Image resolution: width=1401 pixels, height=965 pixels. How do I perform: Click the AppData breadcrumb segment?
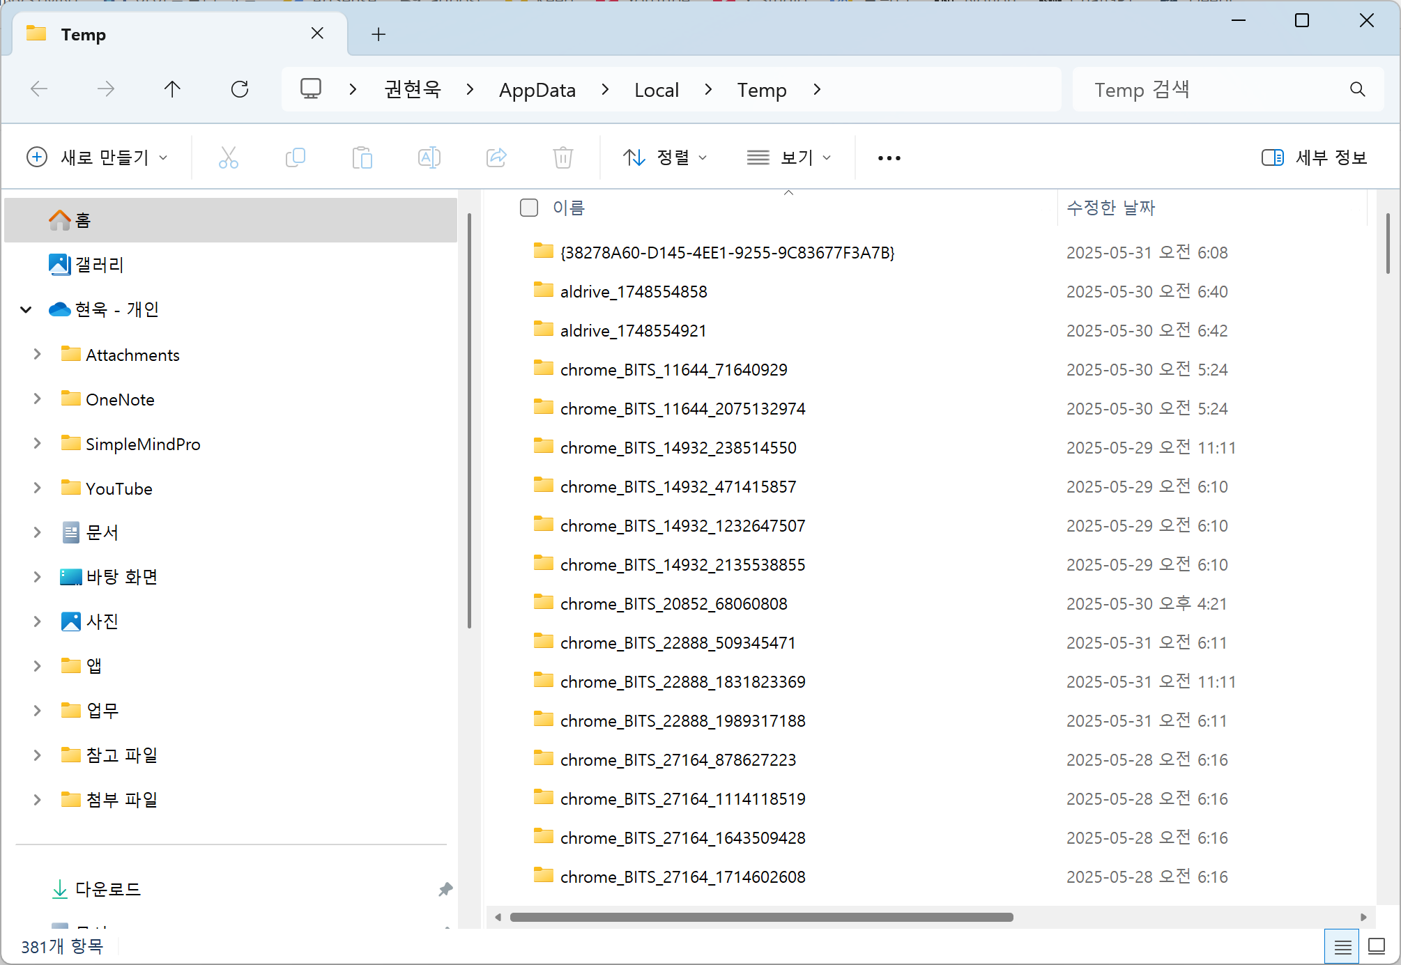tap(537, 90)
